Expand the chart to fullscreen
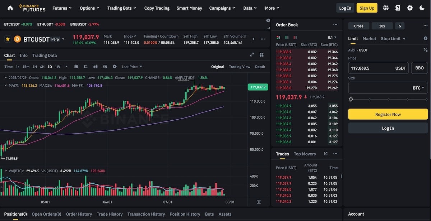Viewport: 431px width, 221px height. coord(252,55)
